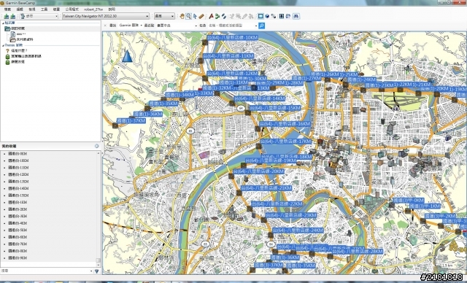
Task: Open the first menu bar item
Action: (x=7, y=9)
